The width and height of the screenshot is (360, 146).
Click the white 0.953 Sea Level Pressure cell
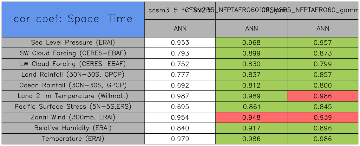[x=180, y=42]
